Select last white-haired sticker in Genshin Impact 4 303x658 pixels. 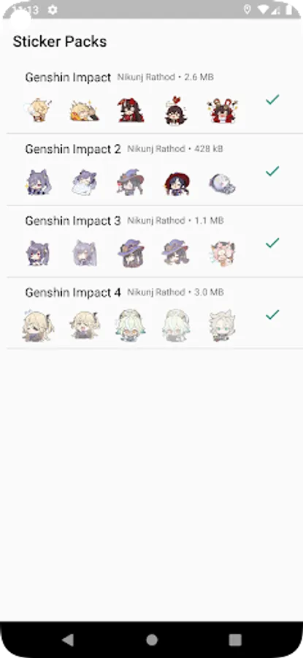(222, 326)
